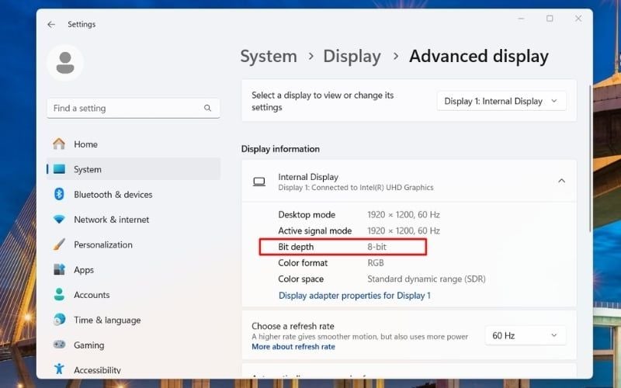Click the back arrow in Settings

click(51, 25)
